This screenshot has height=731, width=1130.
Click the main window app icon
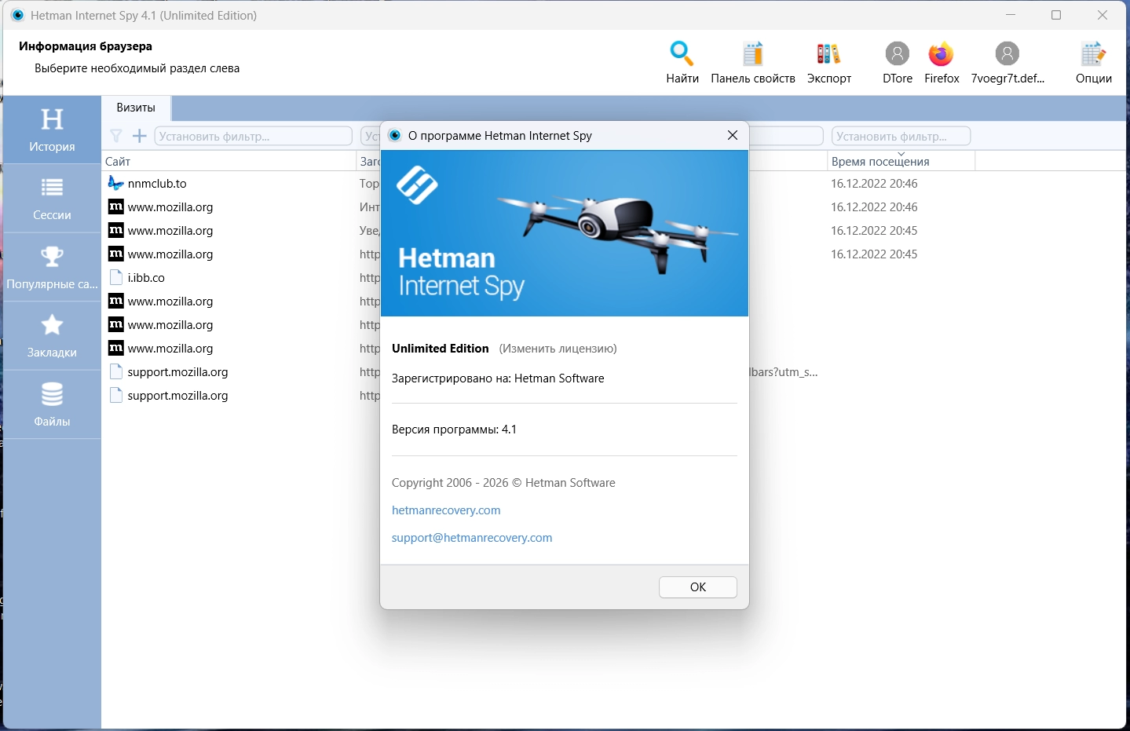point(18,15)
